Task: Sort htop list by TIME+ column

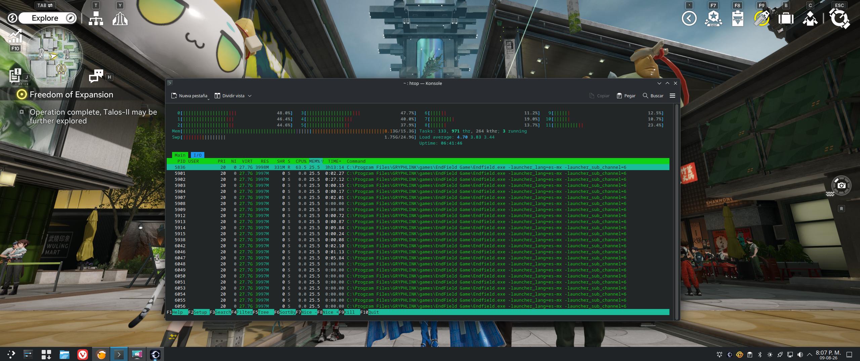Action: tap(334, 161)
